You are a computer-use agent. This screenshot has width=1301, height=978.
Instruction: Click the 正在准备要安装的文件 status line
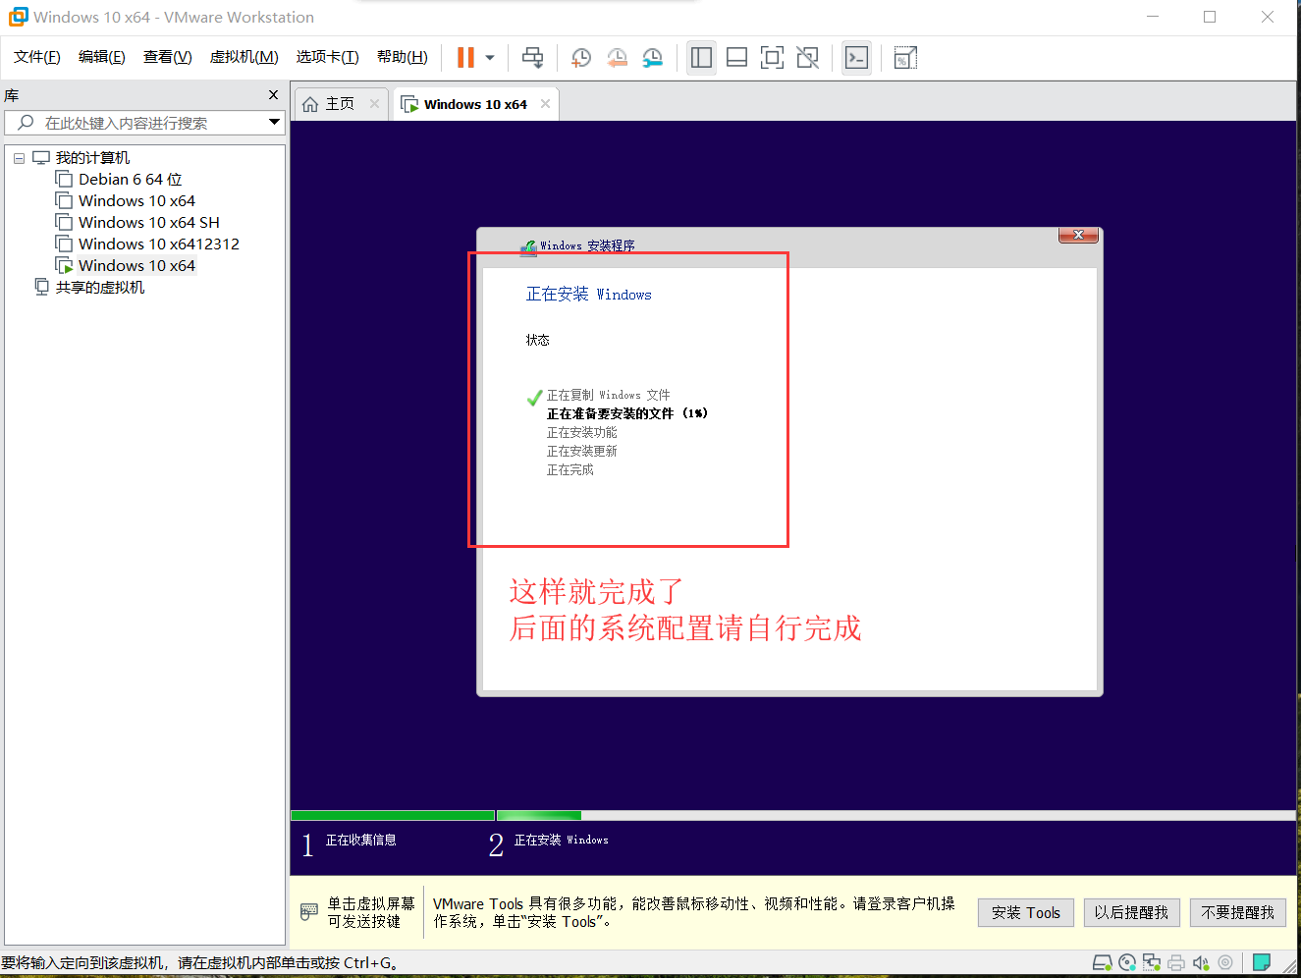coord(626,413)
